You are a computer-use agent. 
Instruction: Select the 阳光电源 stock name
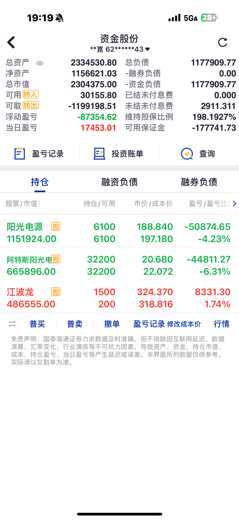25,227
